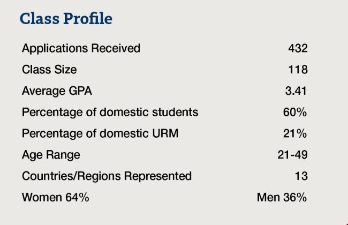The height and width of the screenshot is (225, 348).
Task: Click the 3.41 GPA value
Action: click(296, 91)
